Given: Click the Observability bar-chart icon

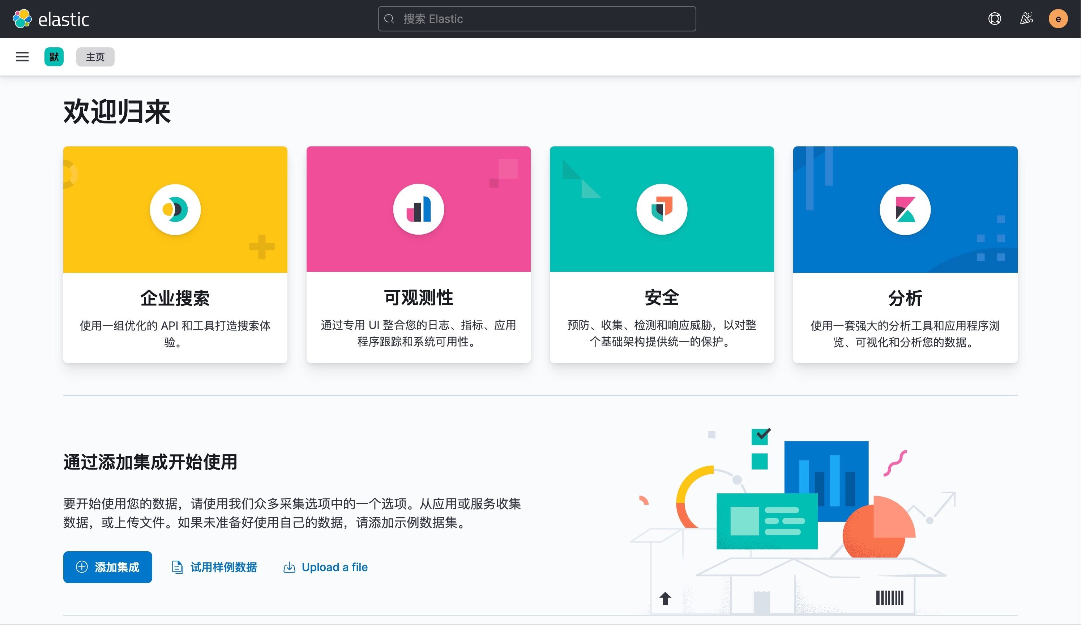Looking at the screenshot, I should (x=418, y=209).
